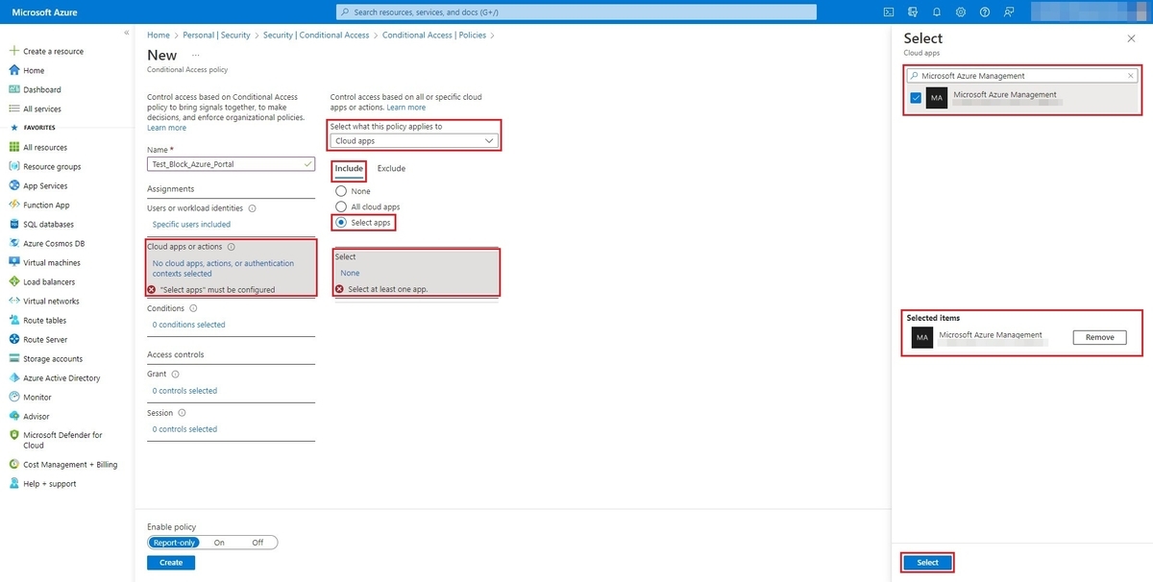Image resolution: width=1153 pixels, height=582 pixels.
Task: Collapse the left sidebar menu
Action: [x=127, y=34]
